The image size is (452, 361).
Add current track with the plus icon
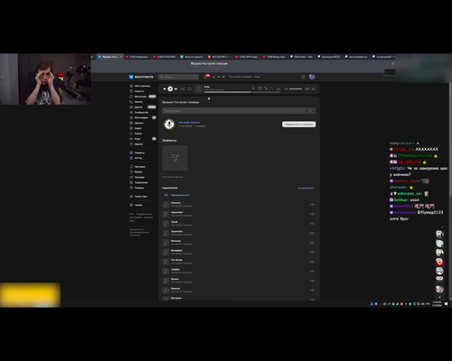pyautogui.click(x=253, y=88)
